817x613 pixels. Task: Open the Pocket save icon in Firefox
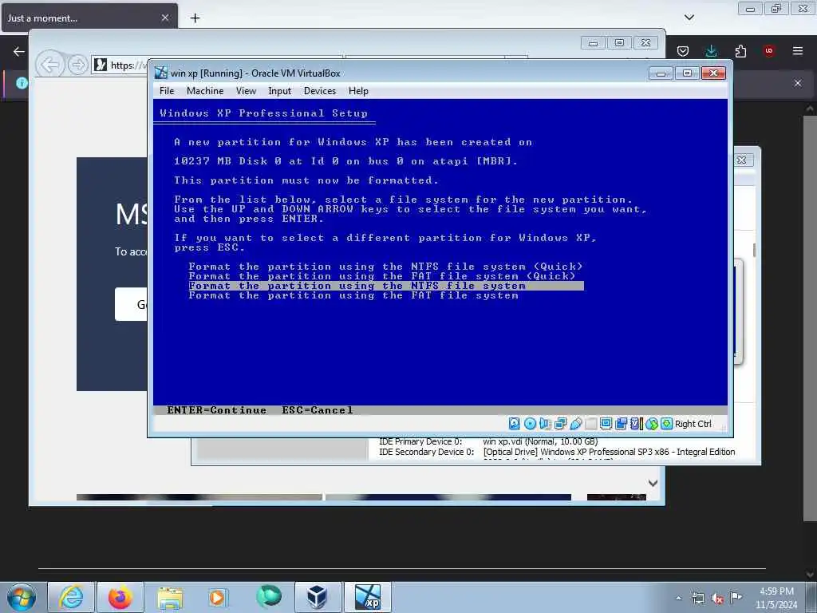point(683,51)
